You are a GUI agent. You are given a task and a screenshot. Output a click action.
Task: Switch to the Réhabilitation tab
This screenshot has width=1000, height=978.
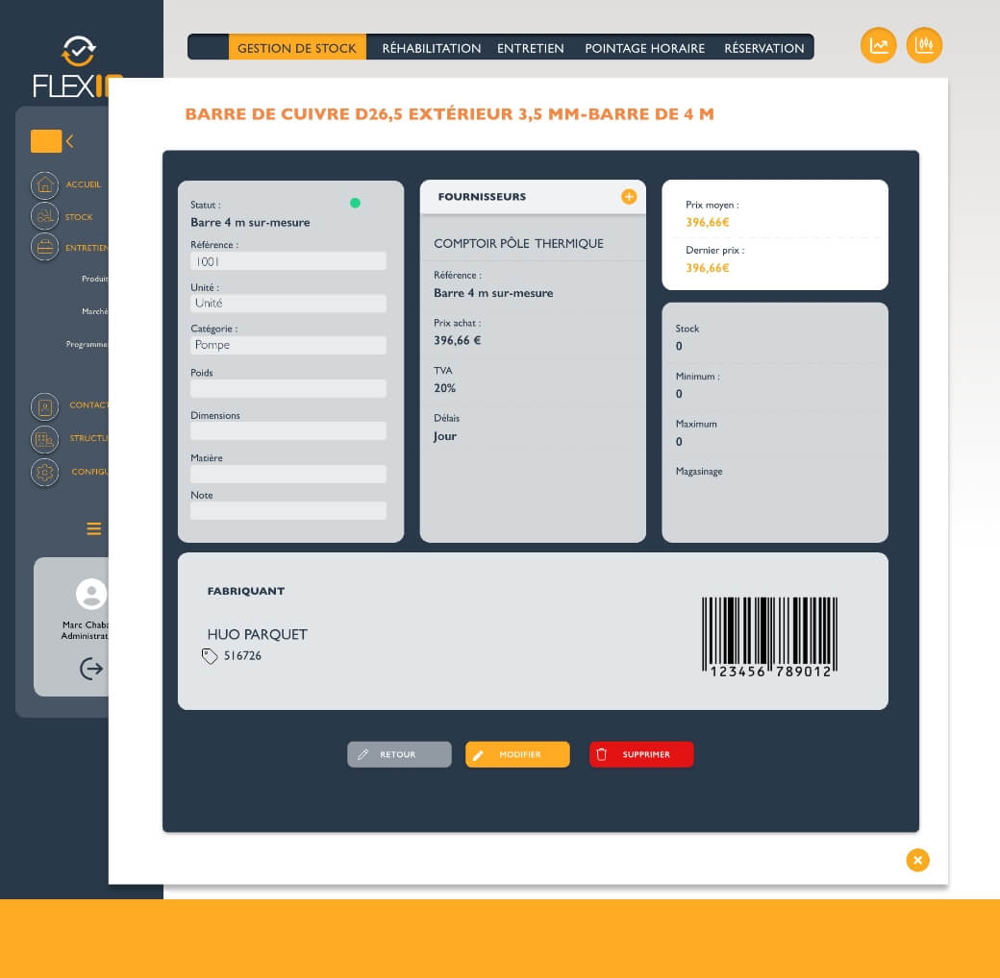[431, 48]
